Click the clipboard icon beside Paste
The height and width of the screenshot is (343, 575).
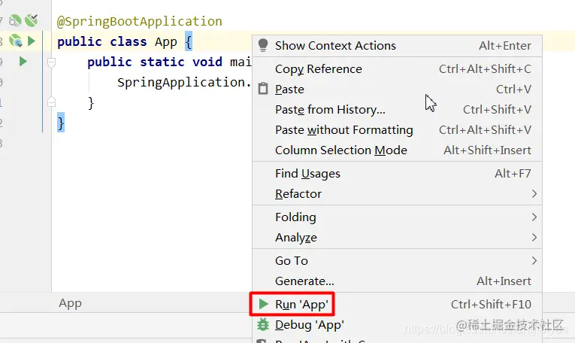(263, 89)
